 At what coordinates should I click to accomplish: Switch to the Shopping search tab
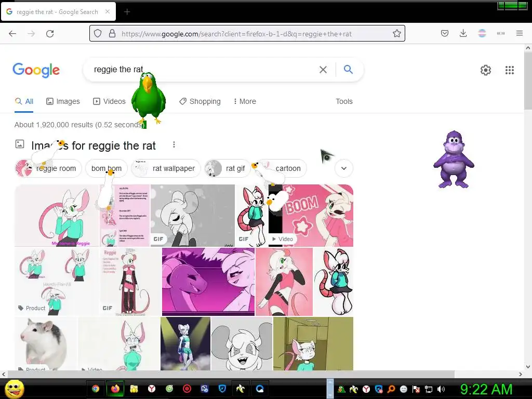(x=200, y=101)
